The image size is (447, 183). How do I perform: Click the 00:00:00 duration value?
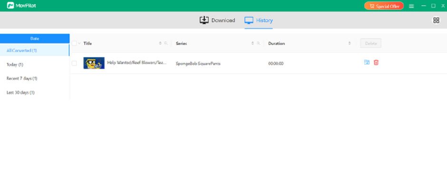pos(276,64)
